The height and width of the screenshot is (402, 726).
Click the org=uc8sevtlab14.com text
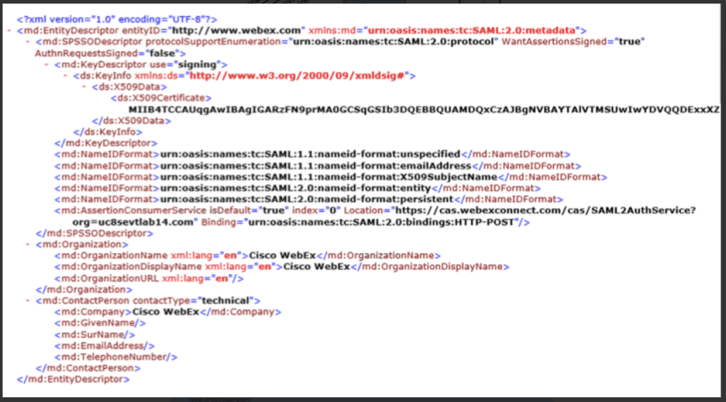tap(133, 222)
